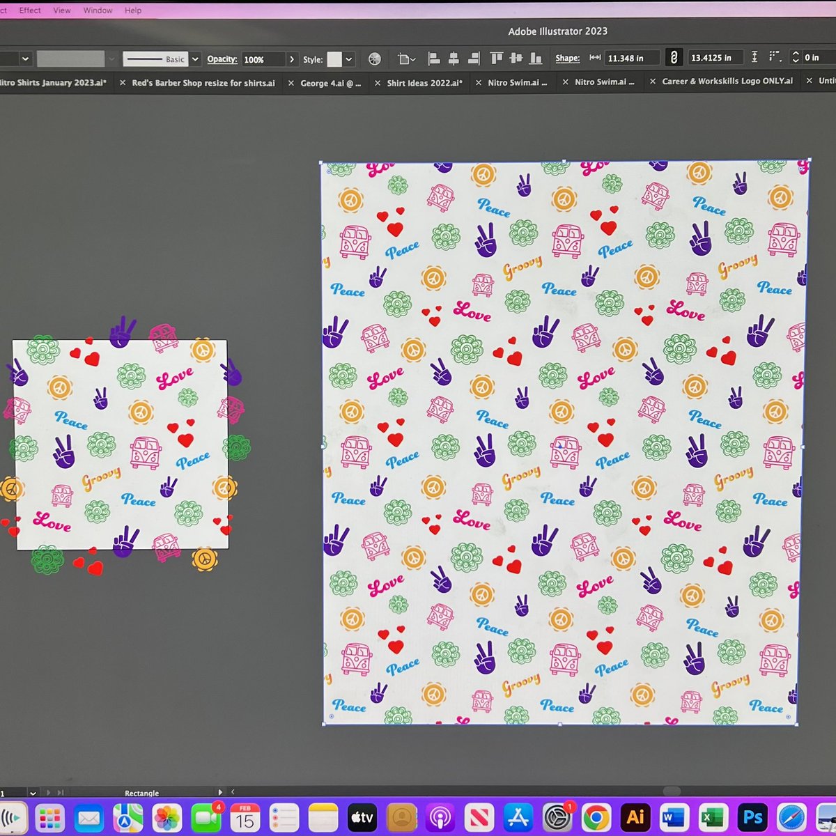Close the Shirt Ideas 2022.ai tab
Screen dimensions: 836x836
[x=378, y=82]
